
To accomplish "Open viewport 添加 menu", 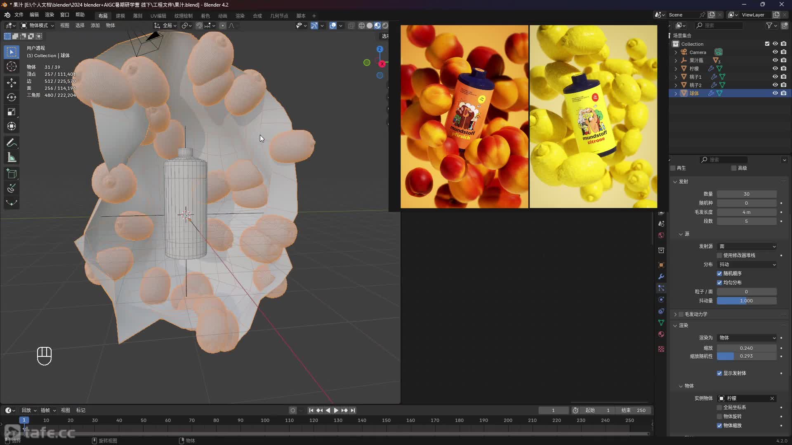I will point(95,26).
